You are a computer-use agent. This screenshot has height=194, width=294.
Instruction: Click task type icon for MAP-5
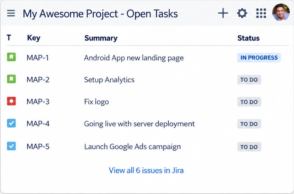(11, 146)
